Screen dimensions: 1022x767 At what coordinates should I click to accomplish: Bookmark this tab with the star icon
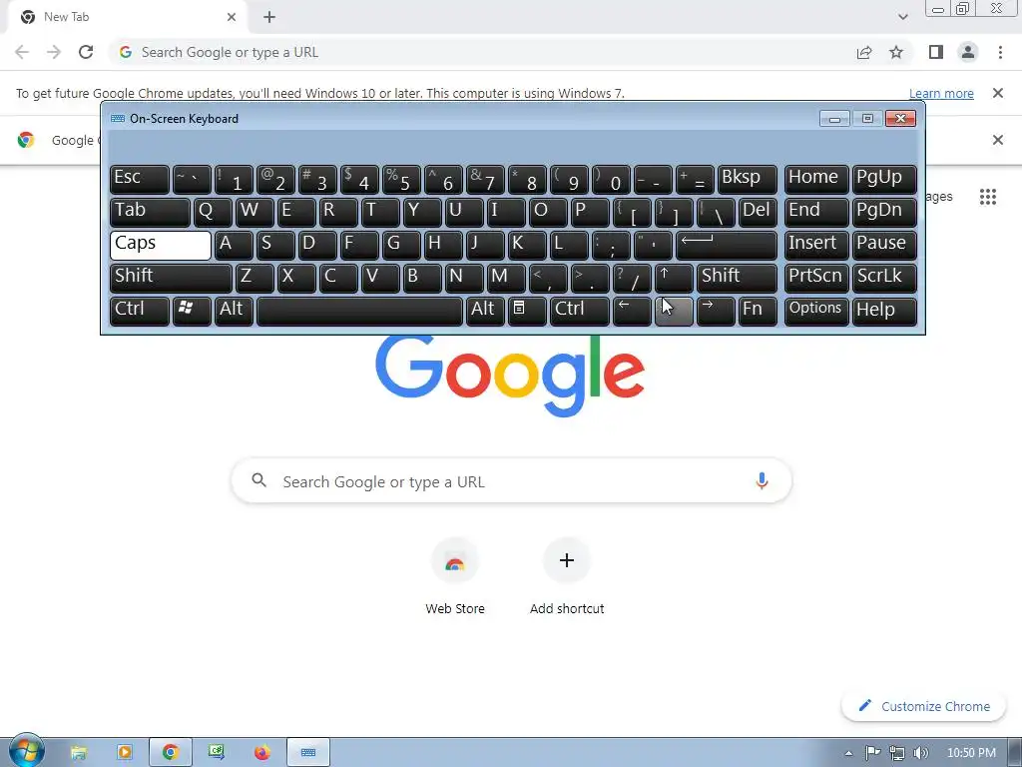tap(896, 52)
